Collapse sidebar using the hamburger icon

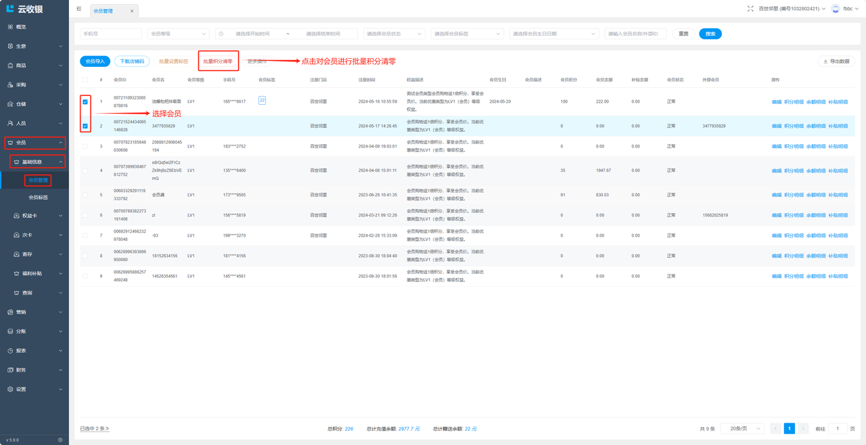(x=79, y=9)
